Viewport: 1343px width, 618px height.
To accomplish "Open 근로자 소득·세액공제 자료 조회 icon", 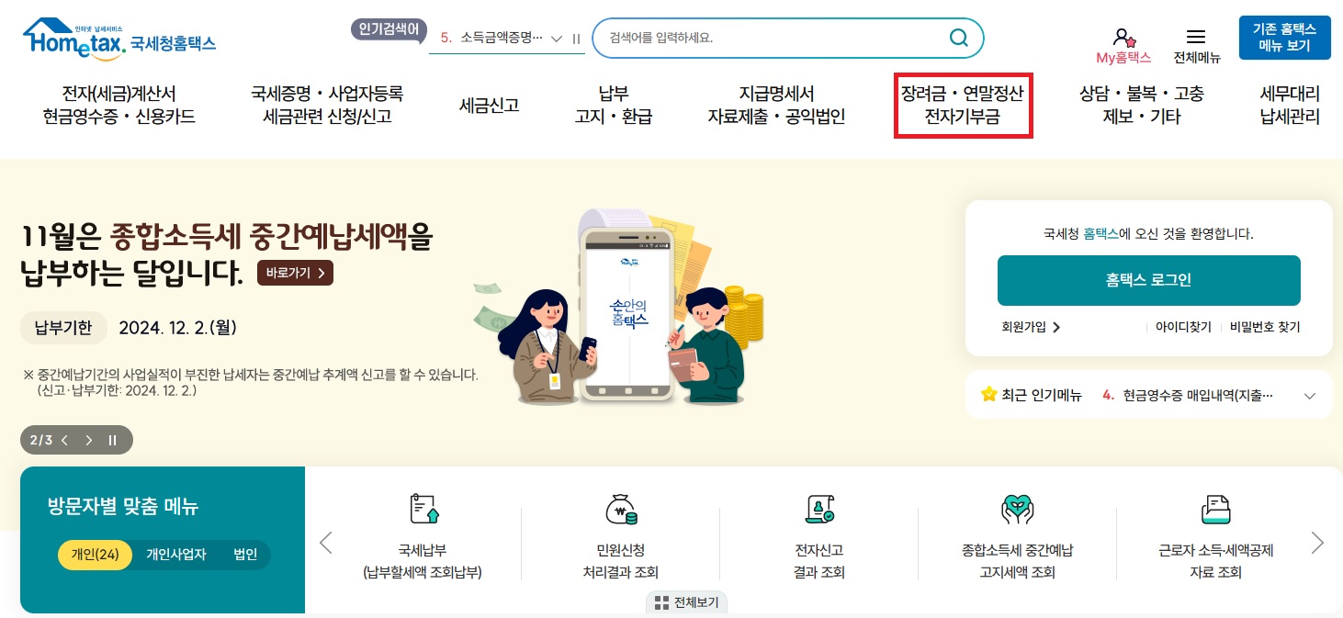I will (x=1215, y=509).
